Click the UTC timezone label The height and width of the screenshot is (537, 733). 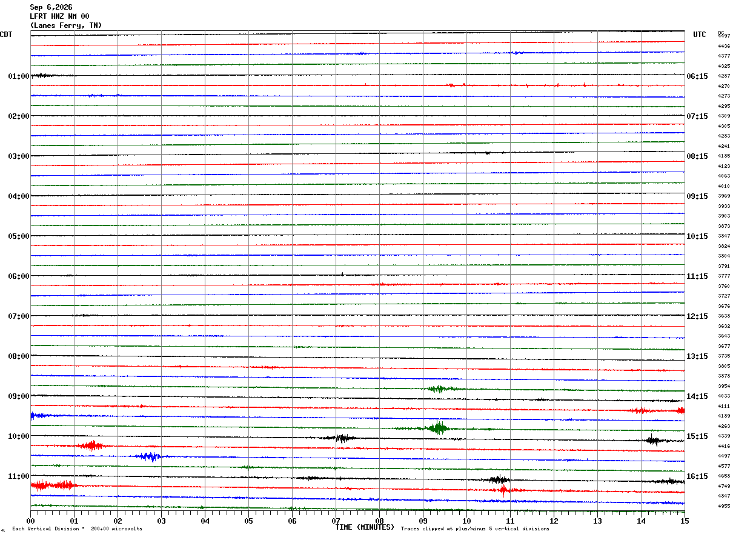[x=700, y=35]
